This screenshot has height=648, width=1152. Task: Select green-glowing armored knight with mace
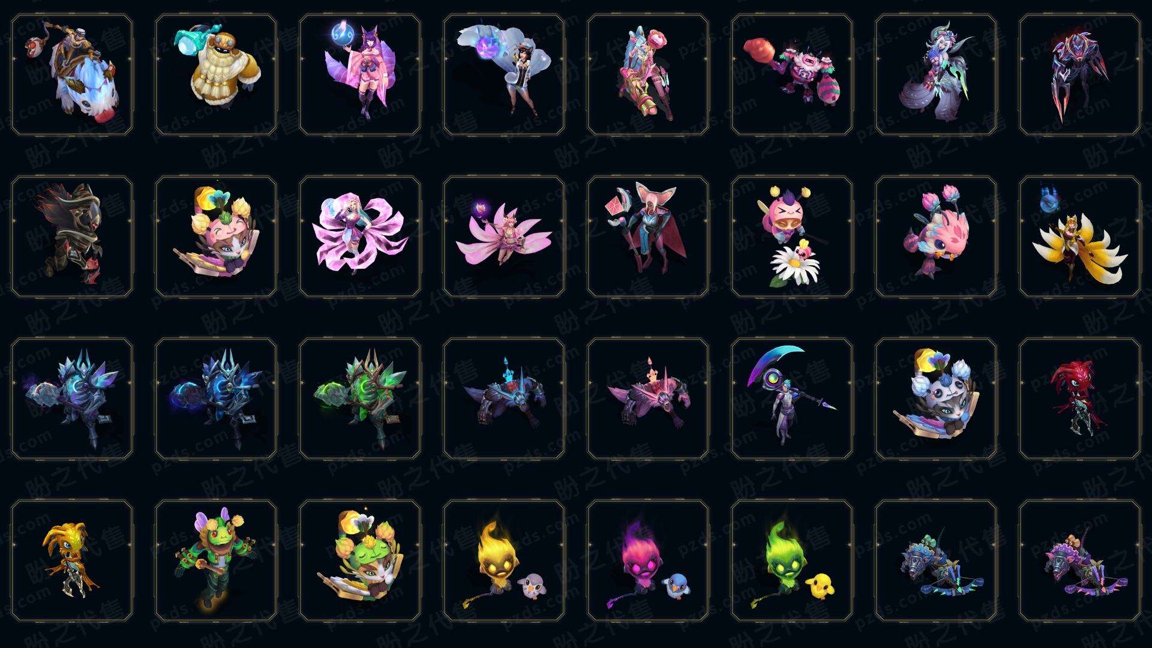[x=360, y=399]
